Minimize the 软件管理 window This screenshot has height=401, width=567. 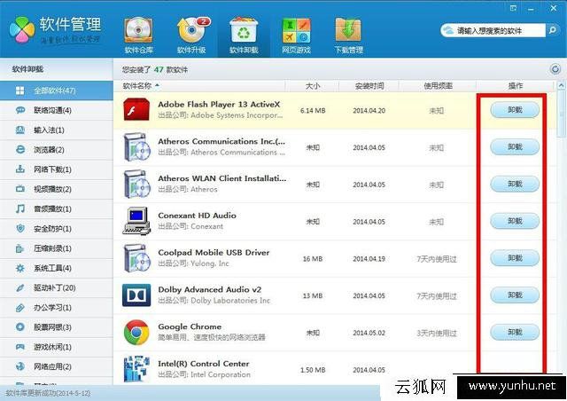(x=531, y=8)
